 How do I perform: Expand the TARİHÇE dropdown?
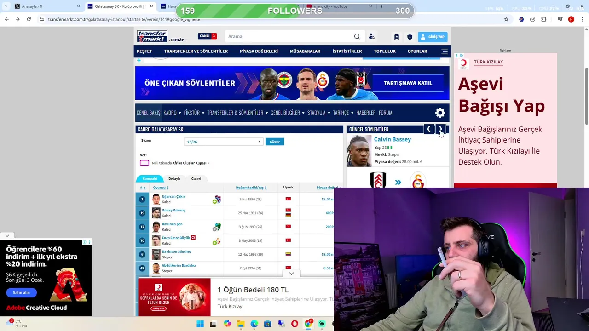(343, 113)
